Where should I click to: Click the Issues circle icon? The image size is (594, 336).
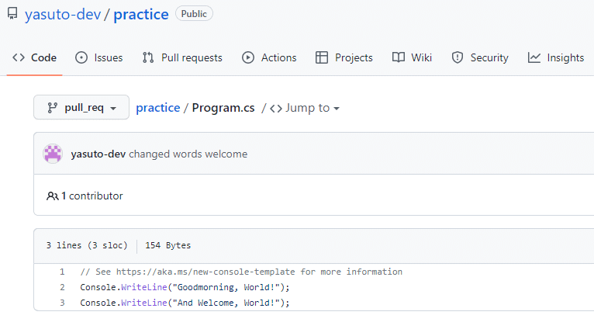[x=81, y=57]
